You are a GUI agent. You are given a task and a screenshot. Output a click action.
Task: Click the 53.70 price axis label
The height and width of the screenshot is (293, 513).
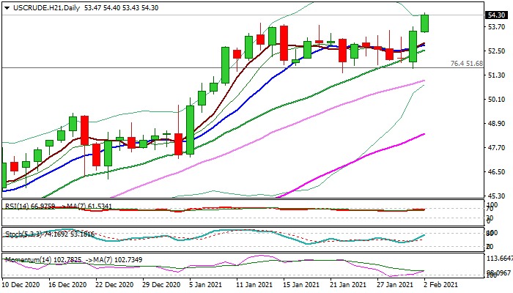click(496, 27)
